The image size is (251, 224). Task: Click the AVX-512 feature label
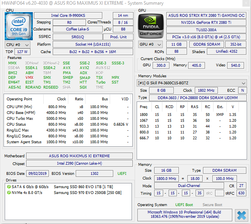click(x=103, y=68)
